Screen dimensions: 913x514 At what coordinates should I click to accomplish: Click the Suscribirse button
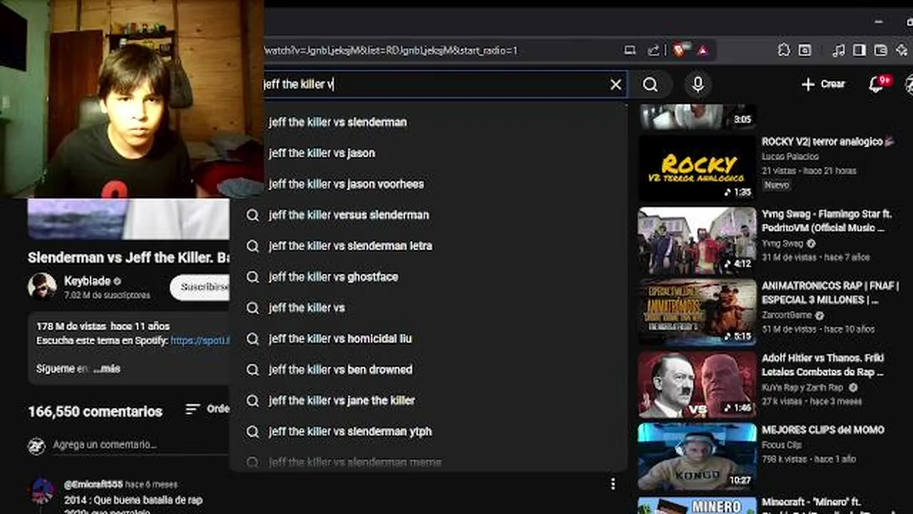click(200, 287)
